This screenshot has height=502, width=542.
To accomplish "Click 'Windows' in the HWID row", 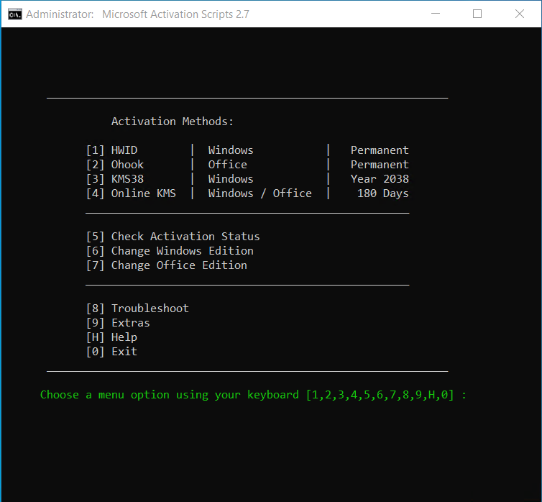I will click(x=231, y=150).
